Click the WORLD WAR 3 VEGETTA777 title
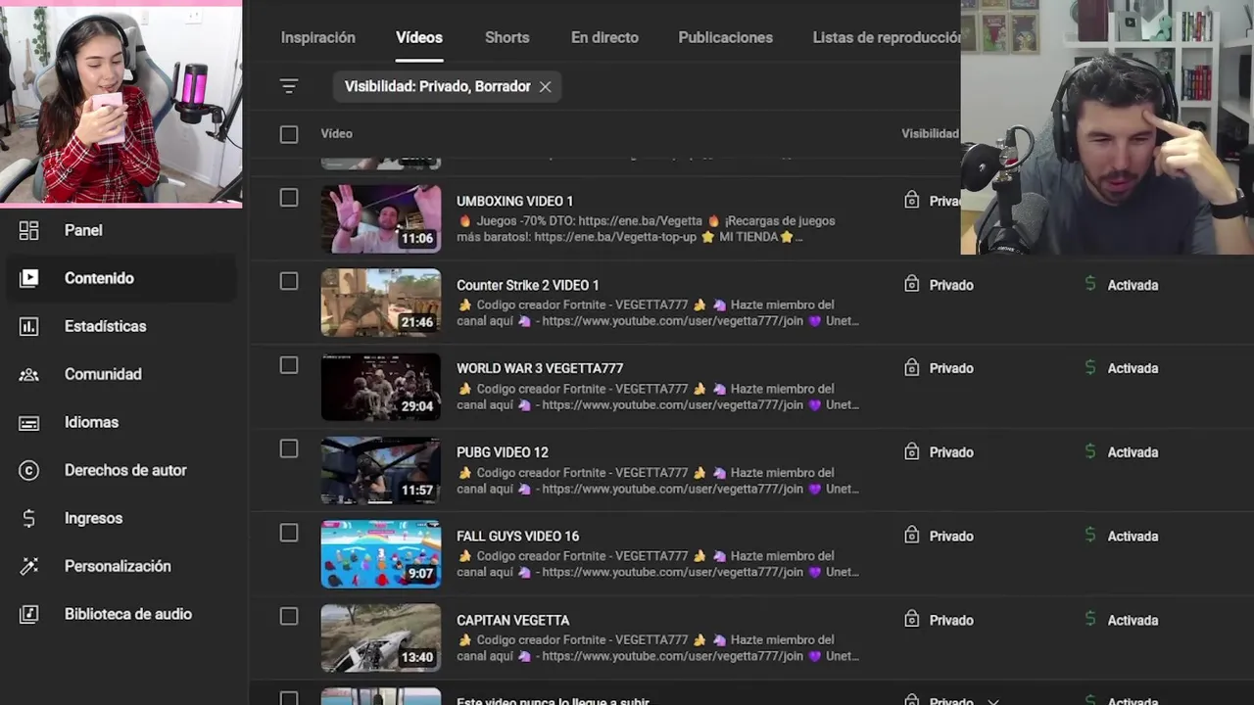 (540, 368)
